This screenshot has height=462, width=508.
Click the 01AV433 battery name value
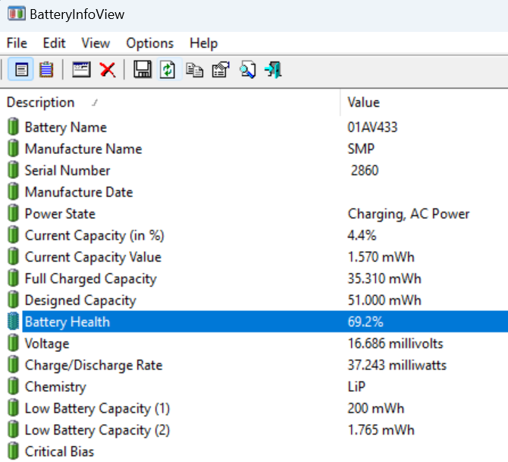click(372, 127)
